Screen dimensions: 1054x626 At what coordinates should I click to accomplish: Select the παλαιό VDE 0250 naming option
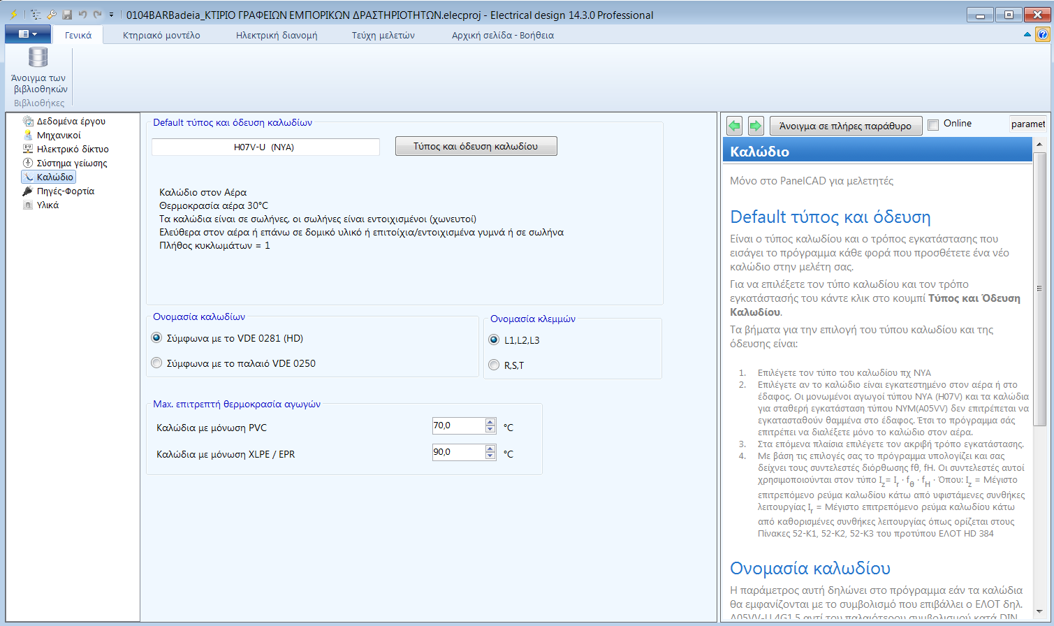tap(156, 363)
